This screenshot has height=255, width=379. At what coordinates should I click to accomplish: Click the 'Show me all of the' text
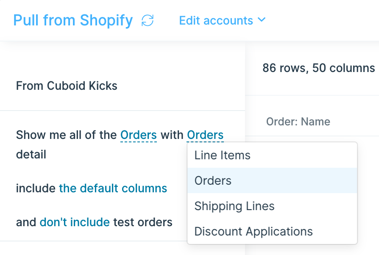pos(66,135)
